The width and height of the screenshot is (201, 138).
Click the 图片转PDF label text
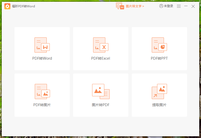(x=100, y=105)
